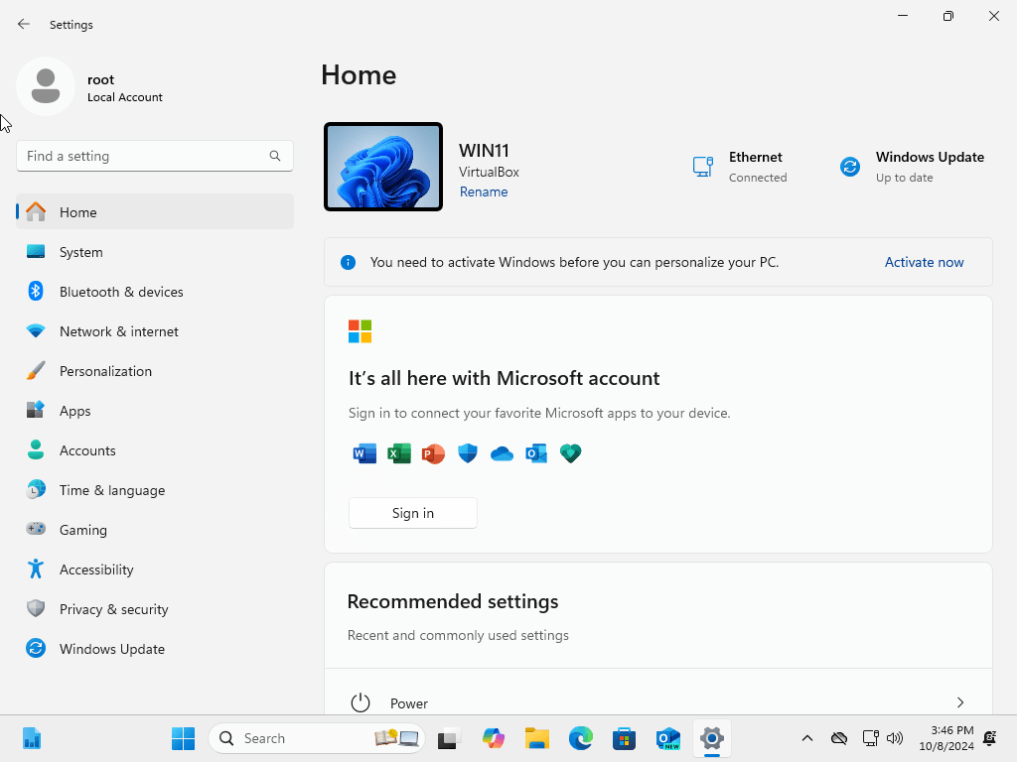Open Ethernet connection status
Screen dimensions: 1017x762
click(x=740, y=167)
